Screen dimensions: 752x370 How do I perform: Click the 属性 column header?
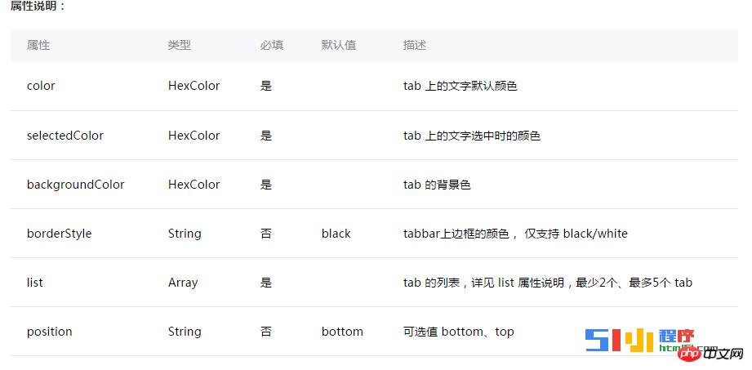tap(38, 45)
